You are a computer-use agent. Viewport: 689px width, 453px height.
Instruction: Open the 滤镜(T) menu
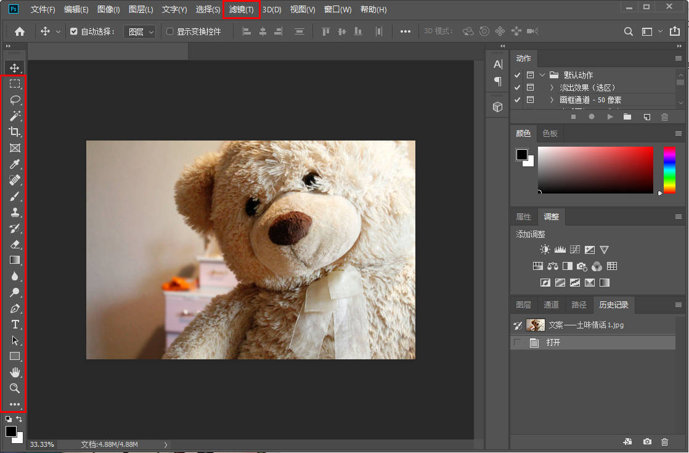(241, 10)
